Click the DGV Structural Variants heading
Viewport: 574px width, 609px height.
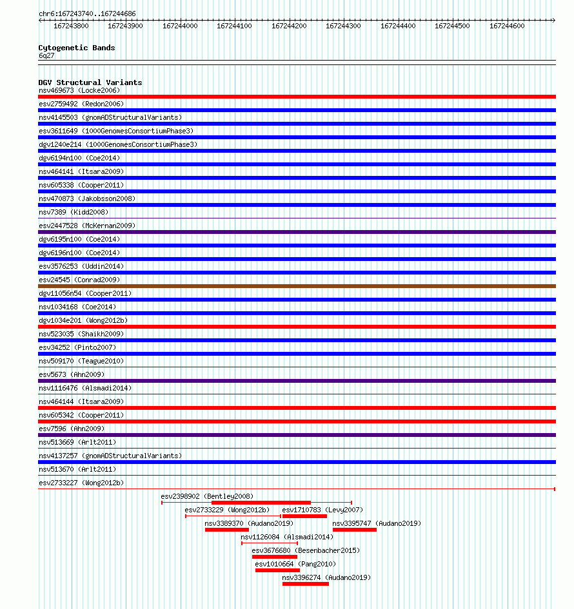click(90, 82)
